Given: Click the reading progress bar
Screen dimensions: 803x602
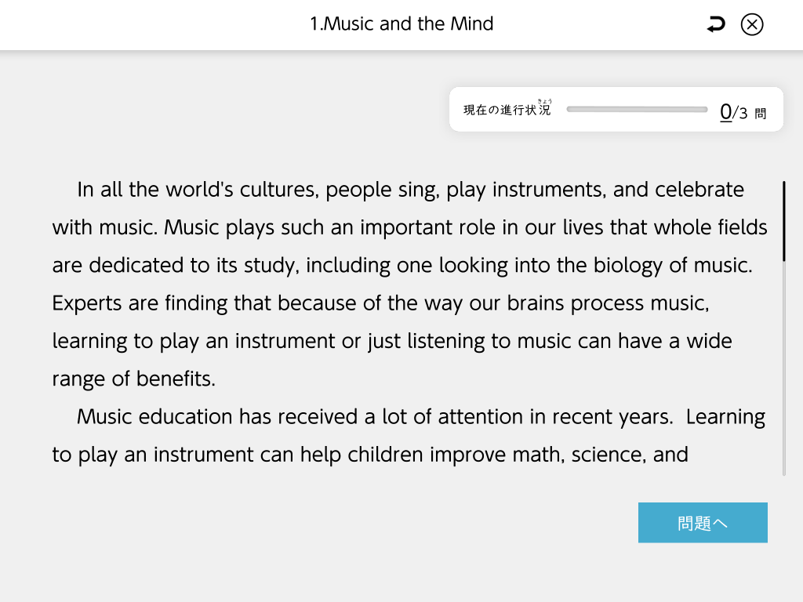Looking at the screenshot, I should pos(637,110).
